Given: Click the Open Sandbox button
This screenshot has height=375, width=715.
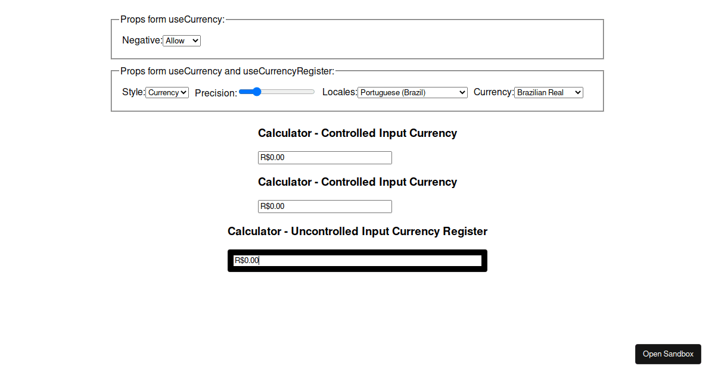Looking at the screenshot, I should coord(668,354).
